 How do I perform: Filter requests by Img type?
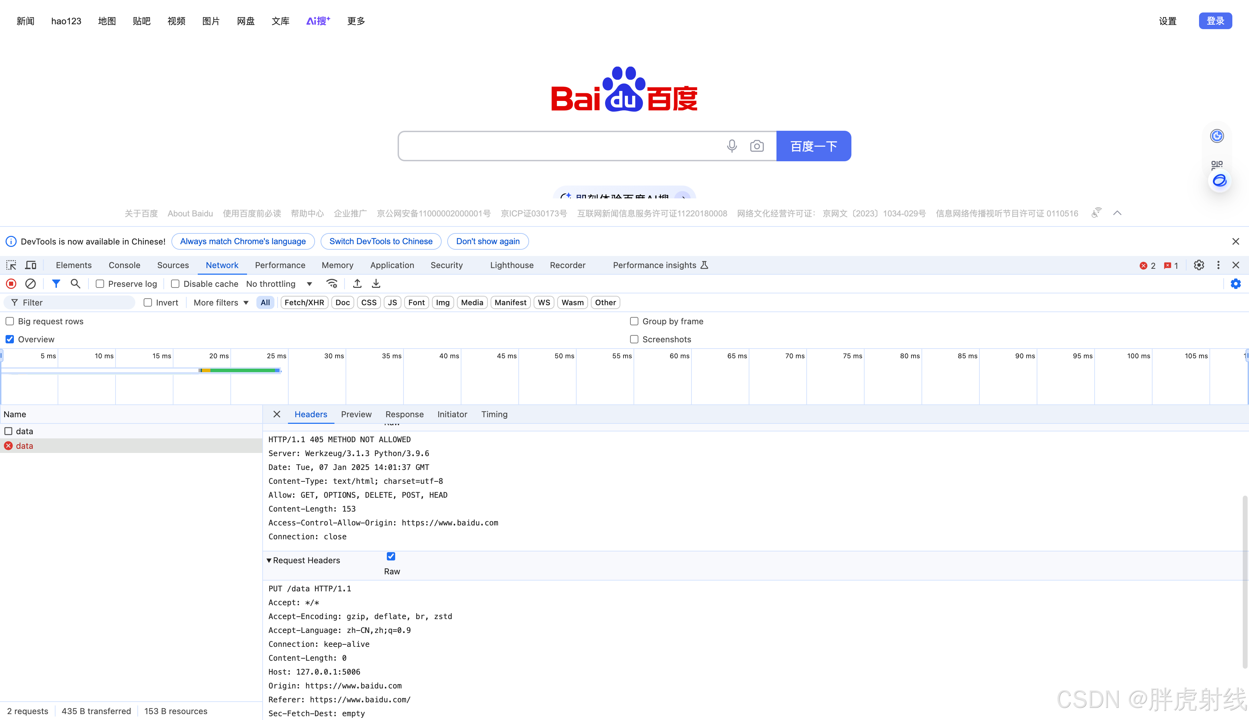(443, 303)
